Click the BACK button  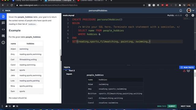tap(6, 11)
